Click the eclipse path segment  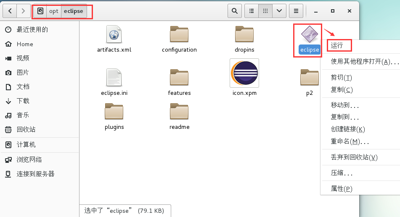coord(74,11)
